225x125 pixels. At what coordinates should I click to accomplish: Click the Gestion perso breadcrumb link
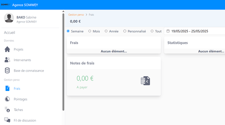[76, 15]
